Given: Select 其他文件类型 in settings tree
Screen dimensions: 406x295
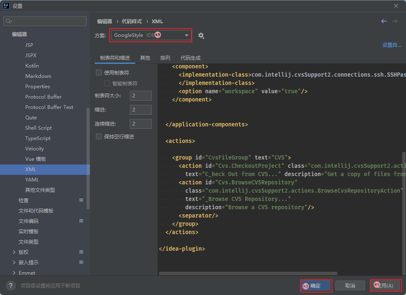Looking at the screenshot, I should [x=40, y=190].
